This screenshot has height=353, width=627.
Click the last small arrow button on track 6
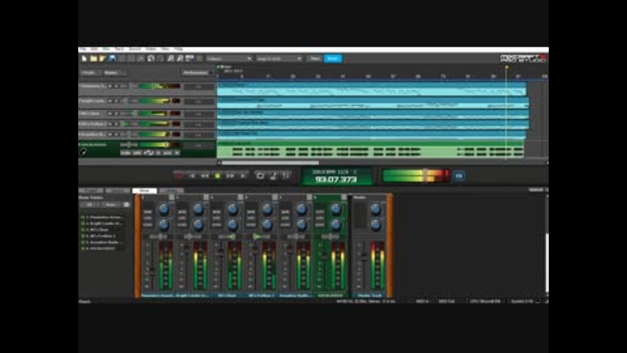[x=177, y=153]
